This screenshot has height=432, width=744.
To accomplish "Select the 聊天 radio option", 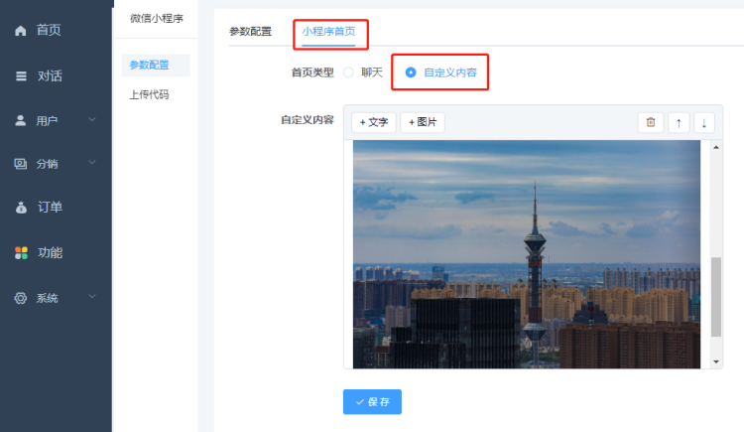I will [x=349, y=72].
